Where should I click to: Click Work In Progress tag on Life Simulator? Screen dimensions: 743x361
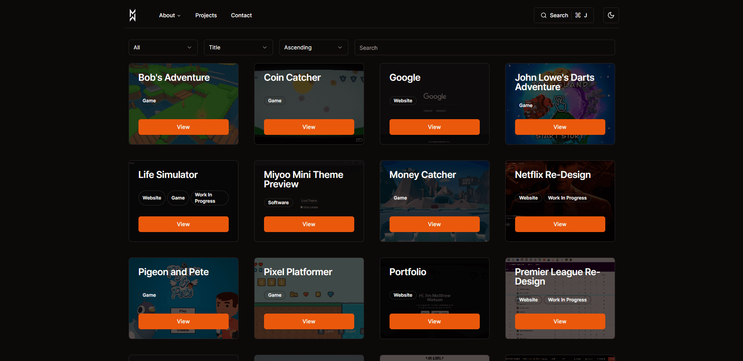click(x=209, y=198)
